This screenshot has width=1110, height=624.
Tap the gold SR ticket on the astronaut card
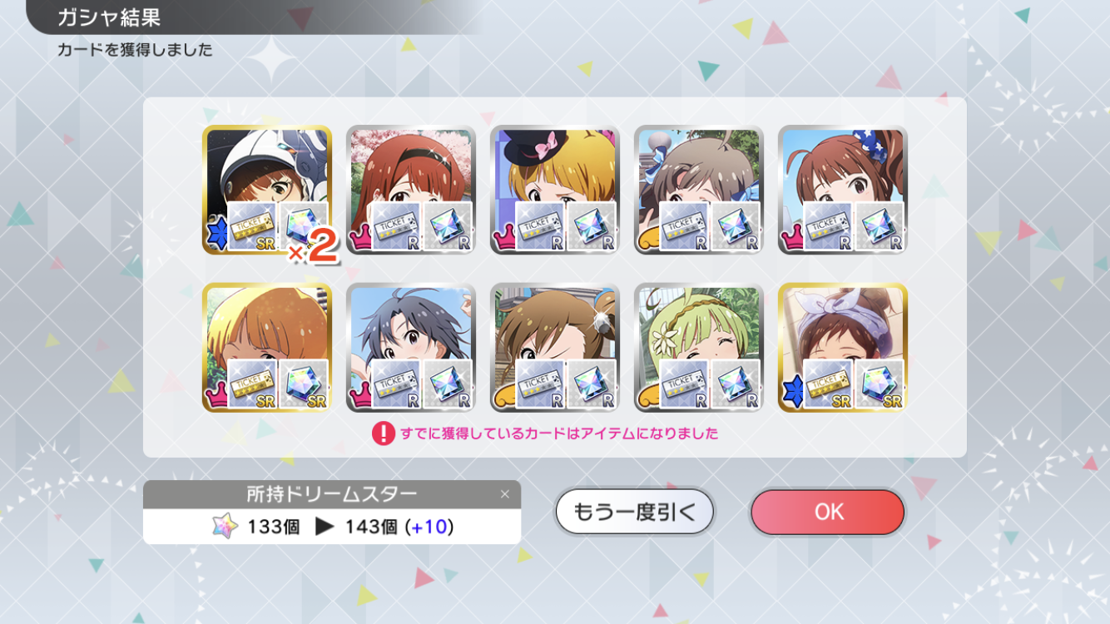click(x=252, y=226)
